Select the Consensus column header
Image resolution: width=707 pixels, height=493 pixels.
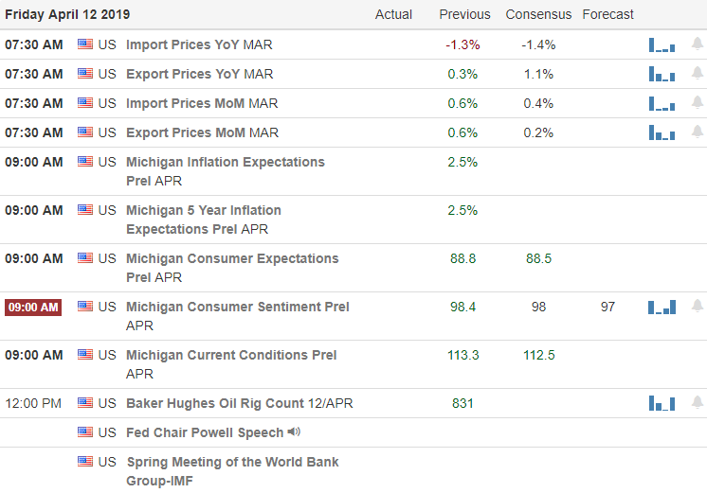(538, 14)
